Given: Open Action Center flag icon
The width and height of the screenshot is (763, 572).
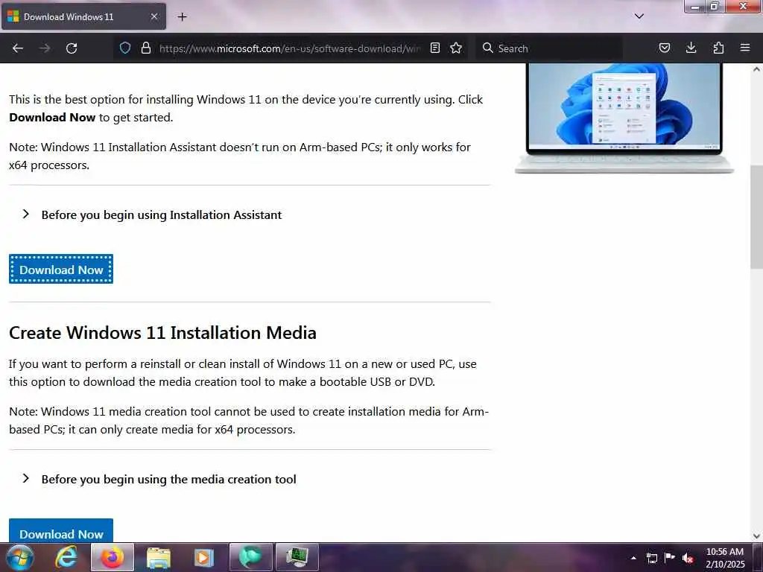Looking at the screenshot, I should [x=670, y=557].
